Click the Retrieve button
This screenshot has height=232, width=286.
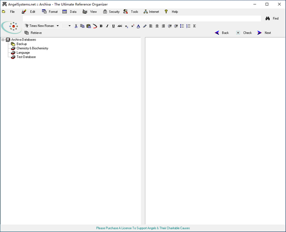click(33, 33)
